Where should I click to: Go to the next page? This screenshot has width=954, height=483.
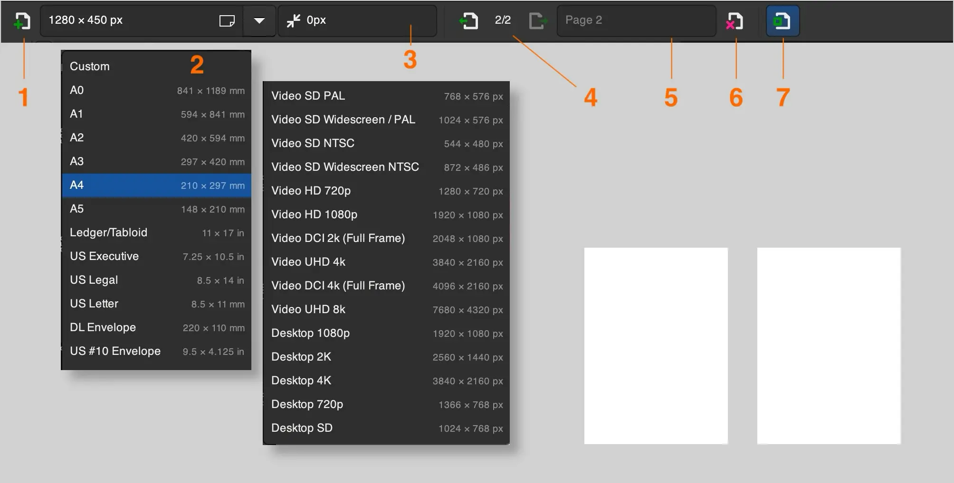click(537, 21)
